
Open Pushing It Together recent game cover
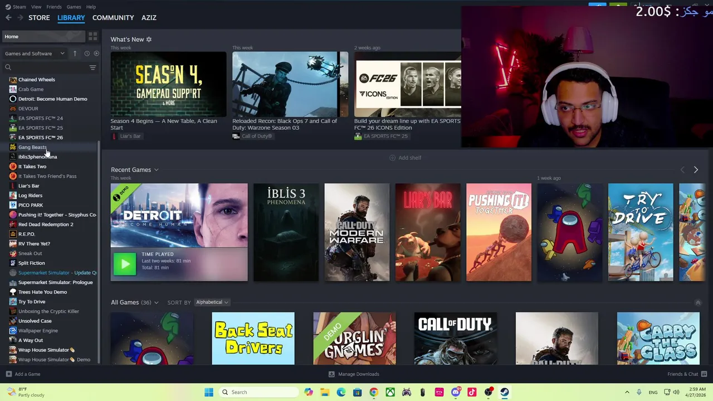[499, 232]
